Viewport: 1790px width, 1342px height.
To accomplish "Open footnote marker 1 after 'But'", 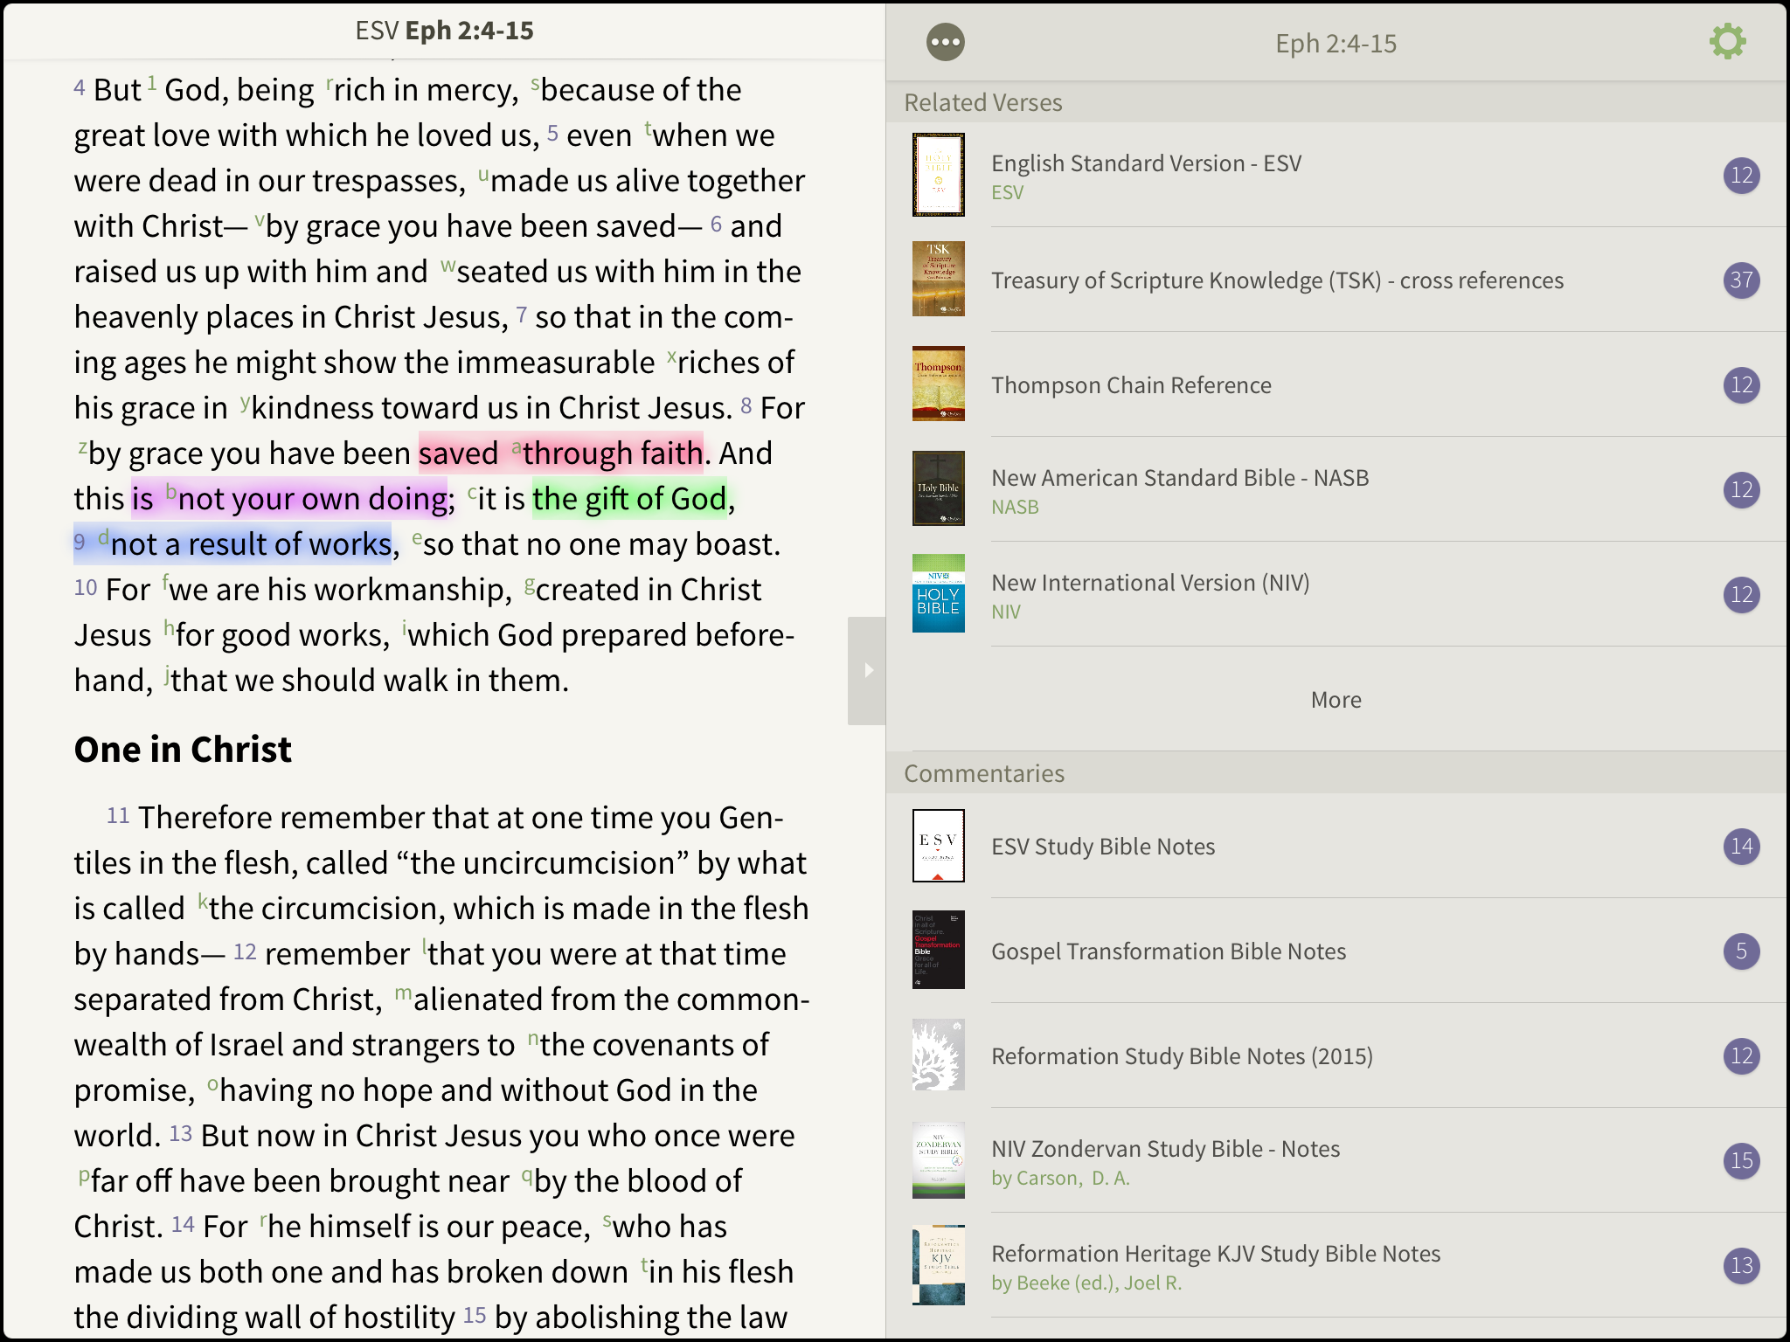I will pyautogui.click(x=151, y=84).
